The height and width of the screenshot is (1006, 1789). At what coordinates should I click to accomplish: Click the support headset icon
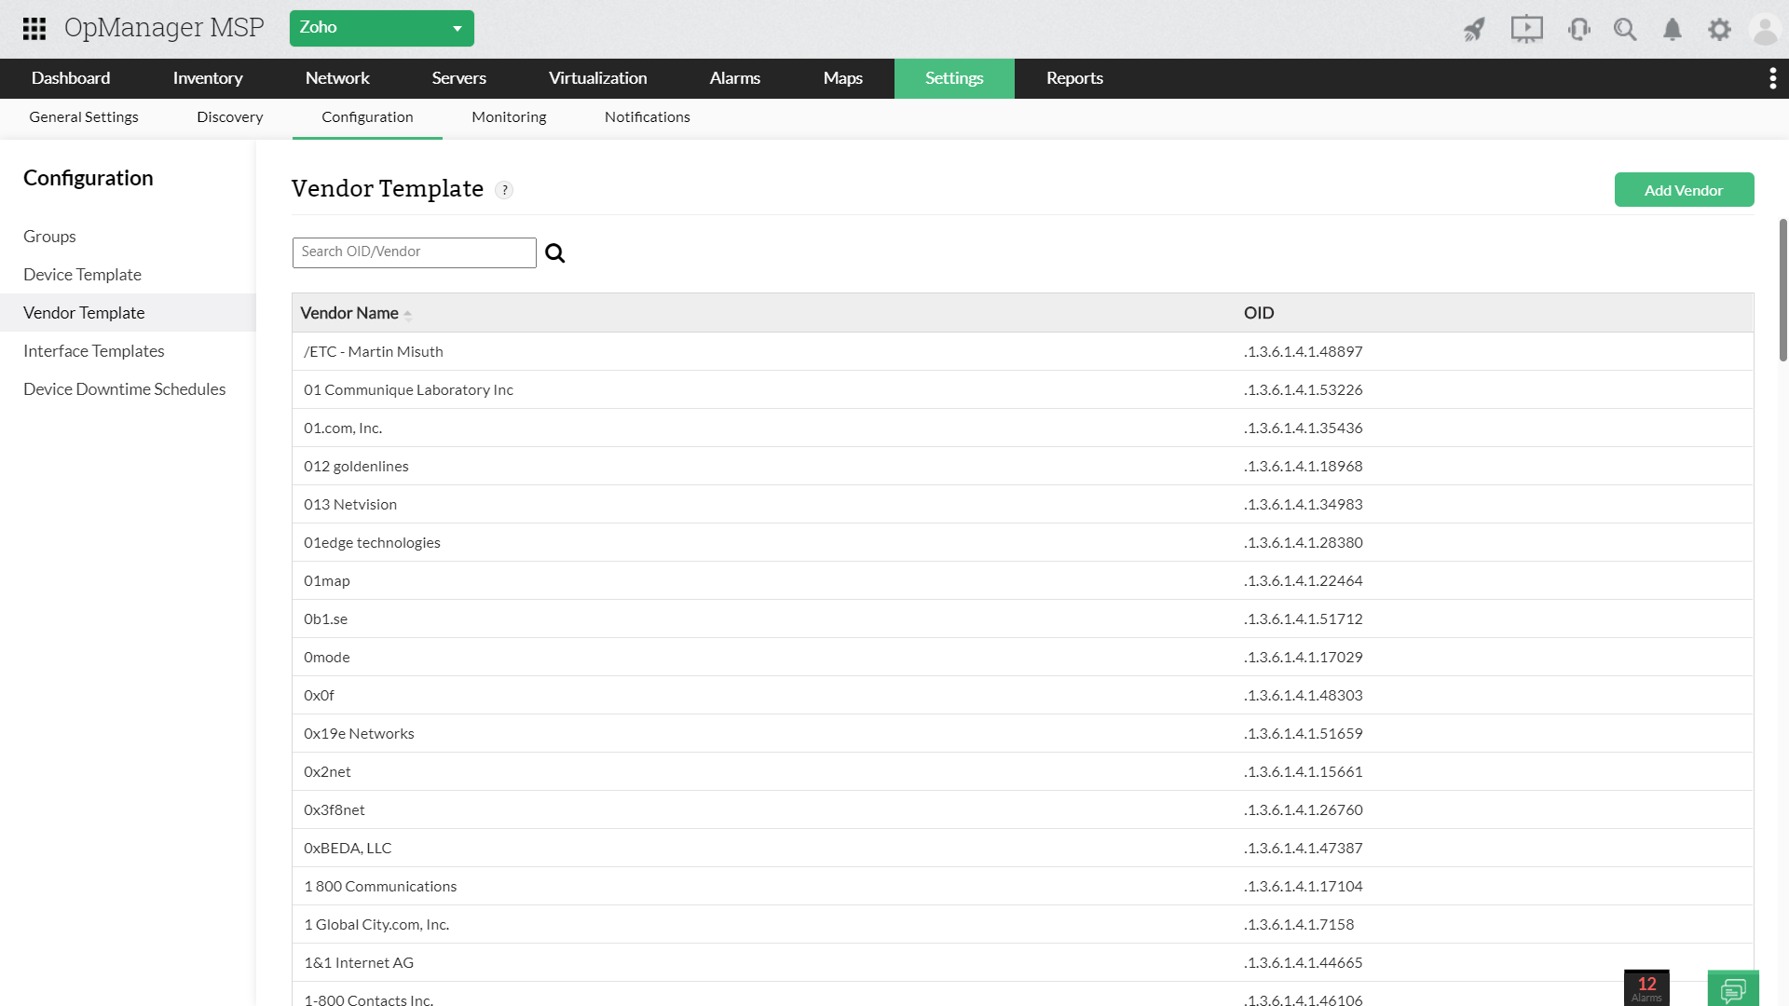pos(1578,30)
